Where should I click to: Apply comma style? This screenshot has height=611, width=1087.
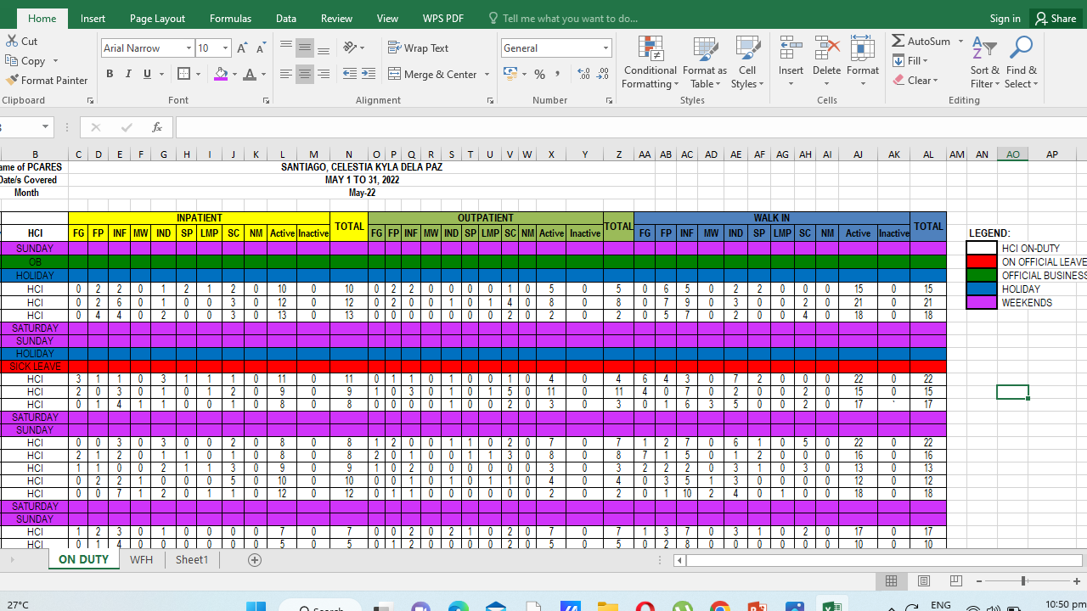(x=558, y=75)
